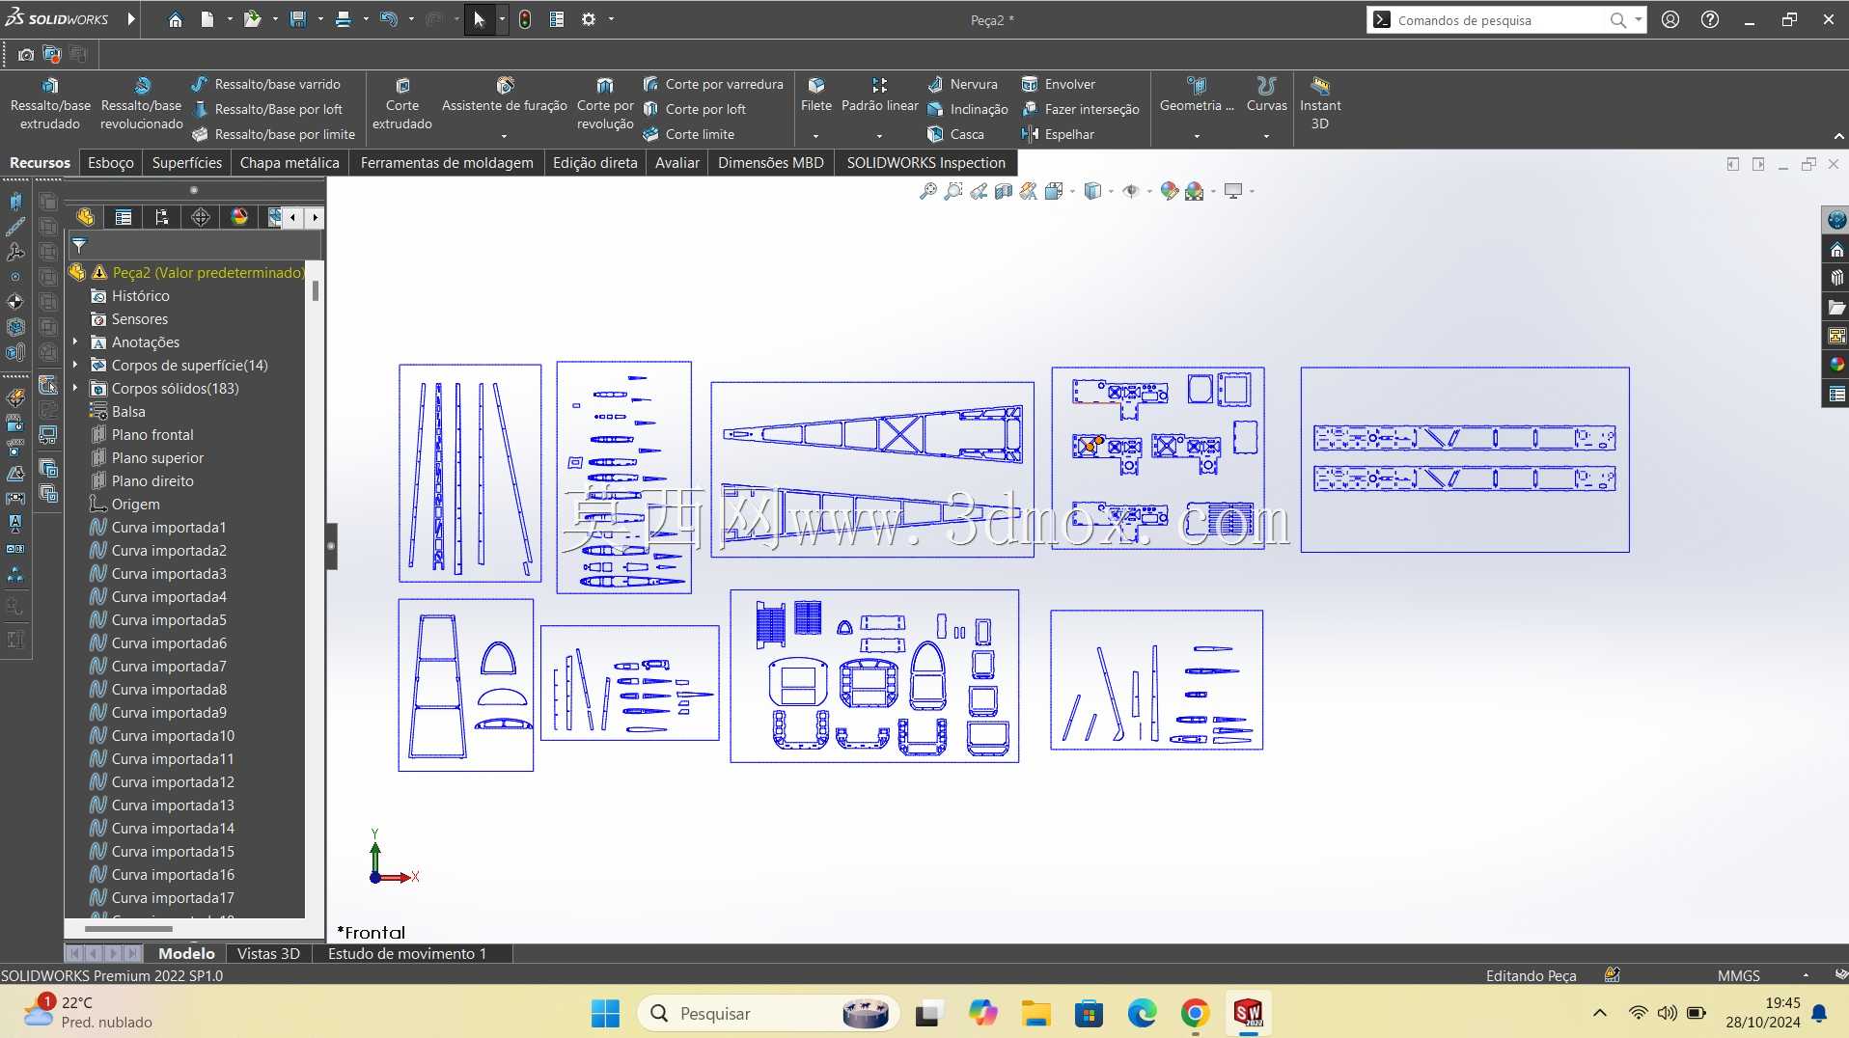Image resolution: width=1849 pixels, height=1038 pixels.
Task: Click Nervura command
Action: (962, 84)
